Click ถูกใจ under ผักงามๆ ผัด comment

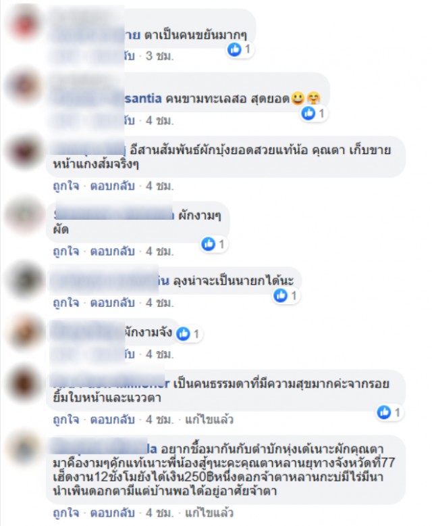(x=66, y=251)
